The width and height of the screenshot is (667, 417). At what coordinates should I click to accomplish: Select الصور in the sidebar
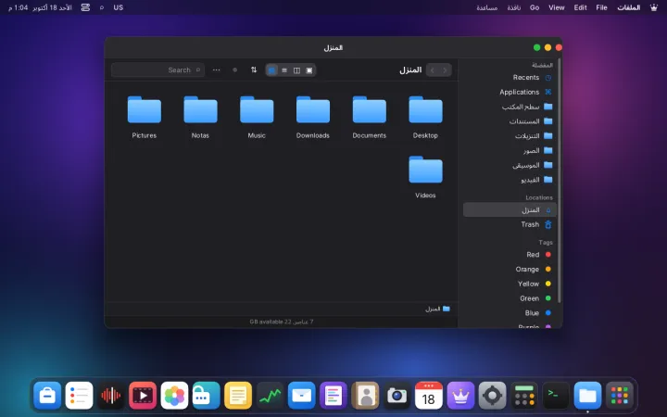tap(510, 151)
